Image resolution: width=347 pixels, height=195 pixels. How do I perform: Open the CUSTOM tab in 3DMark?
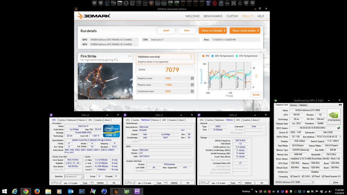pyautogui.click(x=232, y=16)
